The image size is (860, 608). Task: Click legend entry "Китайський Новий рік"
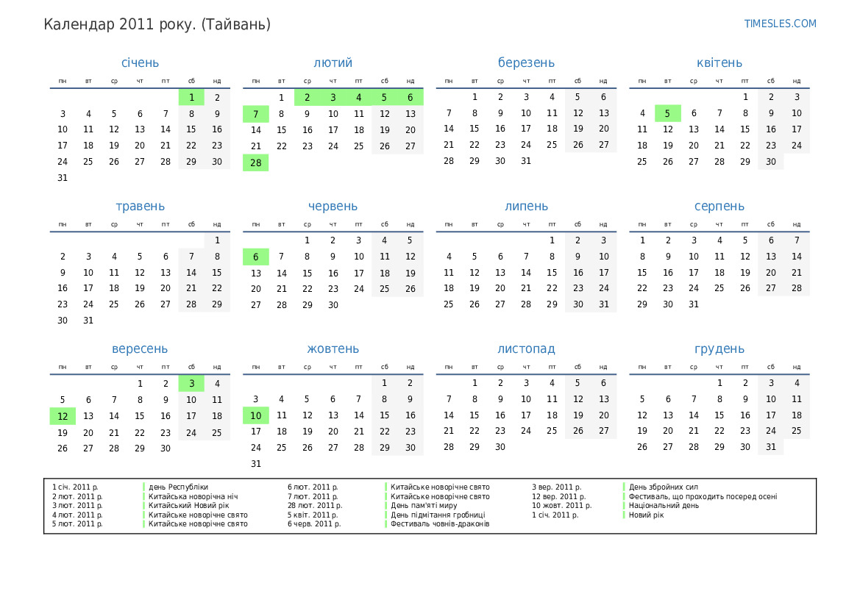pos(188,506)
